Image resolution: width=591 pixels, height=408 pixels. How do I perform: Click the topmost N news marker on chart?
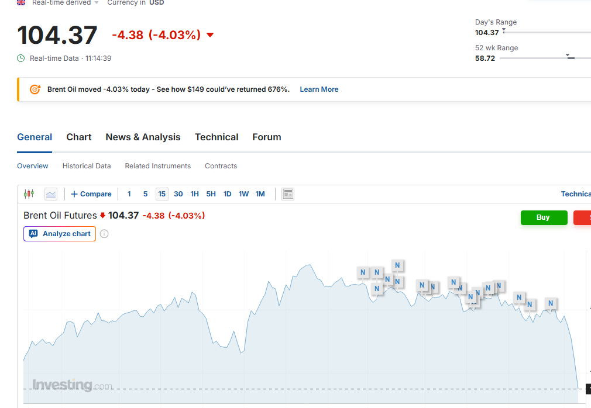click(x=398, y=265)
